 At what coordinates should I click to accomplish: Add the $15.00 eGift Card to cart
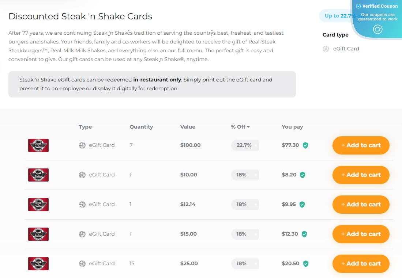361,234
